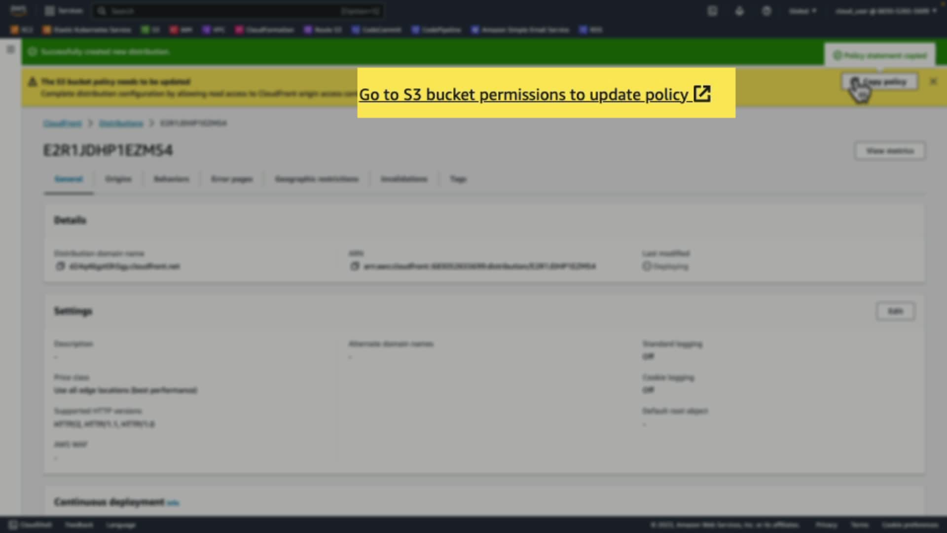This screenshot has height=533, width=947.
Task: Click the View metrics button
Action: [x=890, y=151]
